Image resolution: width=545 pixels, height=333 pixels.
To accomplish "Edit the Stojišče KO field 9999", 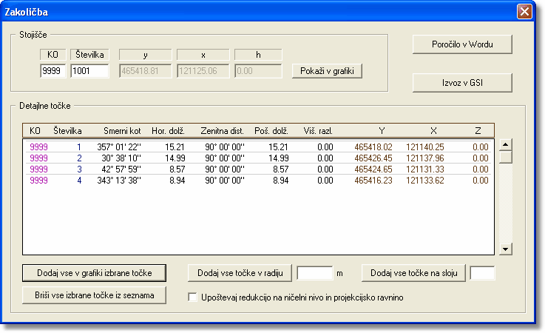I will click(53, 71).
